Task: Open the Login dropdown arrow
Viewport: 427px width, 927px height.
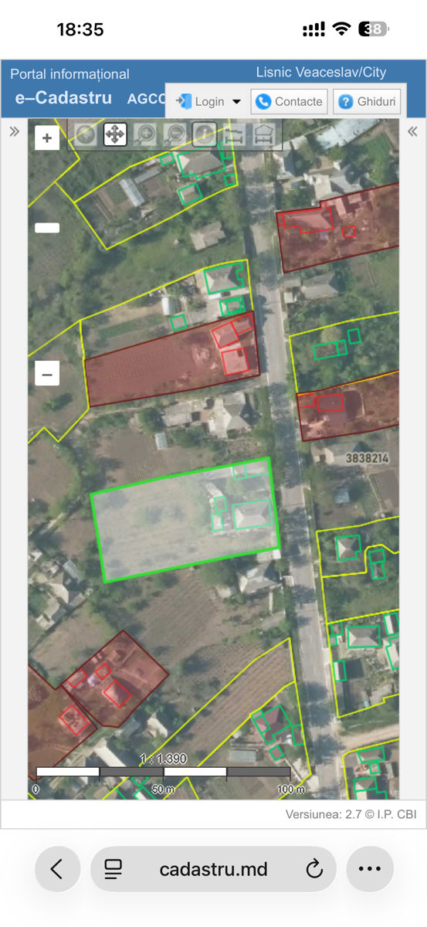Action: click(x=236, y=101)
